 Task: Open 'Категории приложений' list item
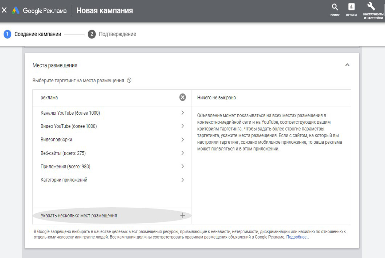[x=64, y=180]
